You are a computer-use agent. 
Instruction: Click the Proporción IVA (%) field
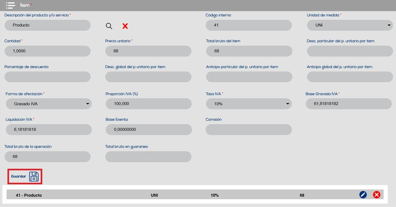coord(149,104)
